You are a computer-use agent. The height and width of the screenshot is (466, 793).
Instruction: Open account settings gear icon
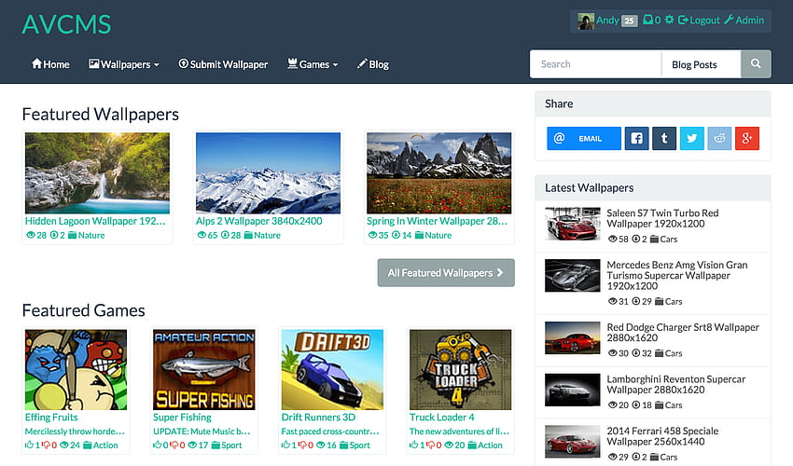pos(669,21)
